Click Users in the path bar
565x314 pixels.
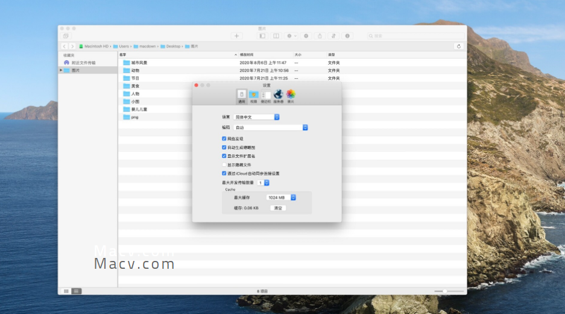click(121, 46)
